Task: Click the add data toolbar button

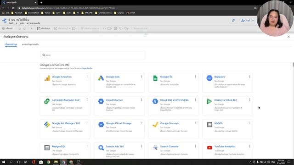Action: 44,28
